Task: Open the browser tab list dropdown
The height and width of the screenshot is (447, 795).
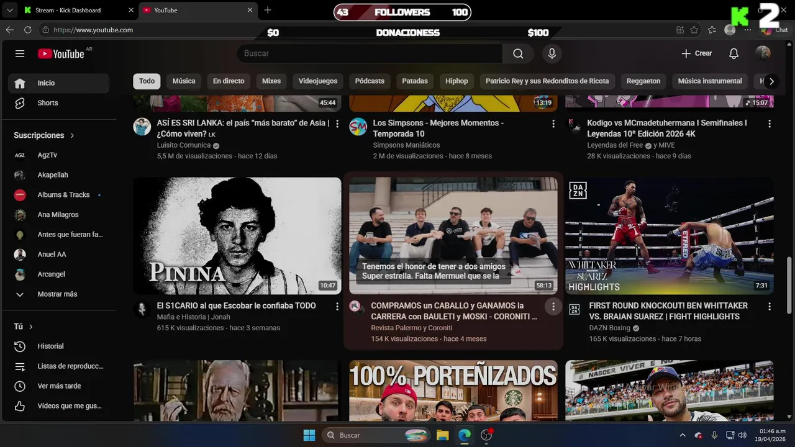Action: pos(9,10)
